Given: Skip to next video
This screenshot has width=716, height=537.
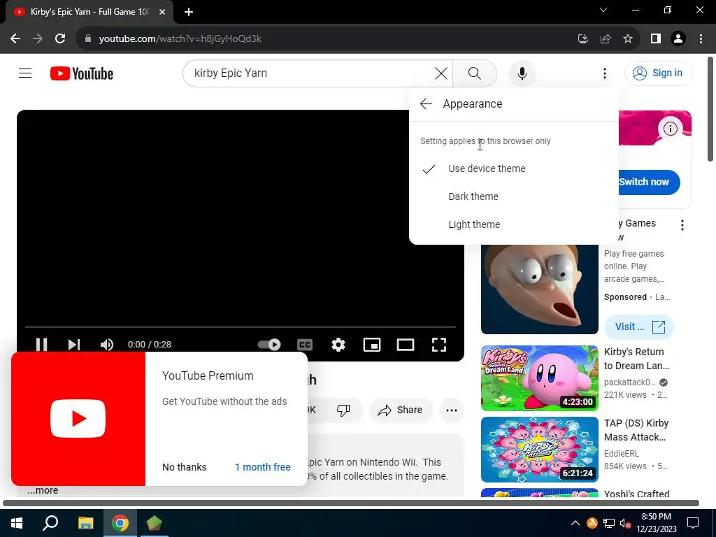Looking at the screenshot, I should point(74,344).
